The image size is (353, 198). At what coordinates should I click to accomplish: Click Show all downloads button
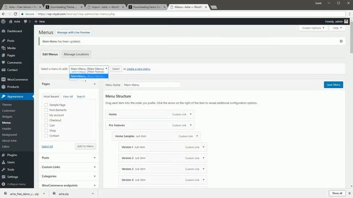pyautogui.click(x=337, y=193)
